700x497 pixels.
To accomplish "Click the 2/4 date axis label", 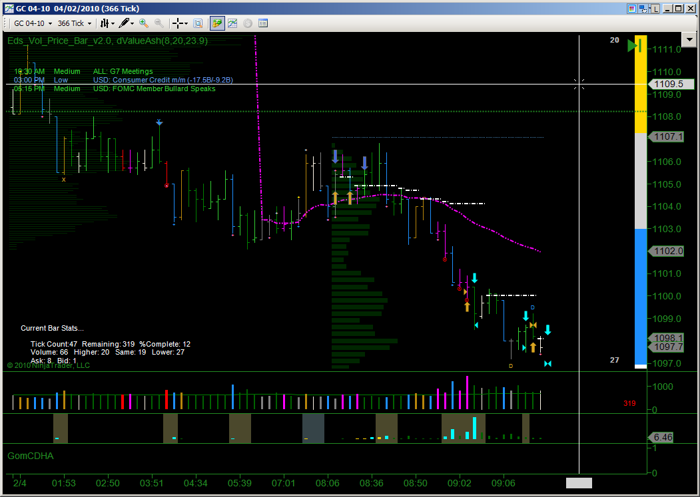I will [19, 483].
